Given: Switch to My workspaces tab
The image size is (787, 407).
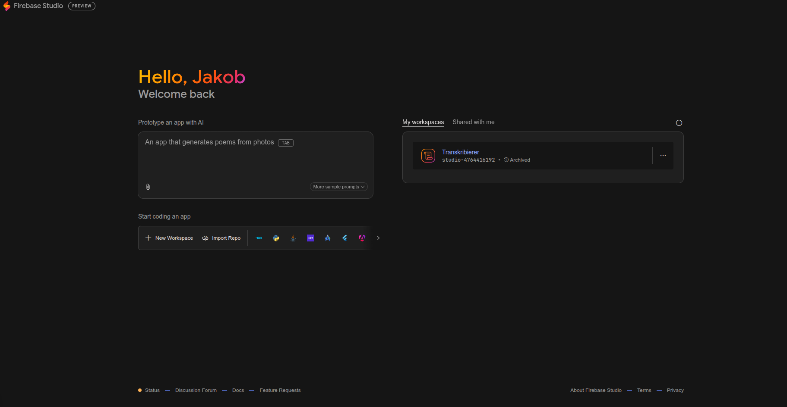Looking at the screenshot, I should pyautogui.click(x=423, y=122).
